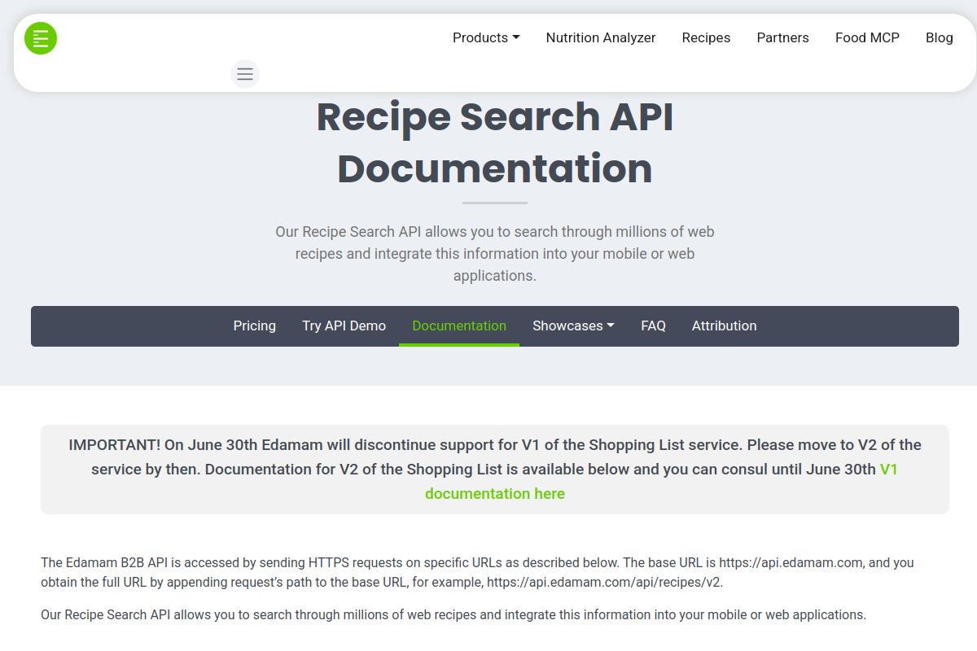
Task: Click the IMPORTANT June 30th notice text
Action: (495, 470)
